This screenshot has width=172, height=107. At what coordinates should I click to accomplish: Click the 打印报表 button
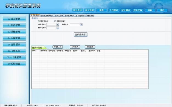point(75,47)
